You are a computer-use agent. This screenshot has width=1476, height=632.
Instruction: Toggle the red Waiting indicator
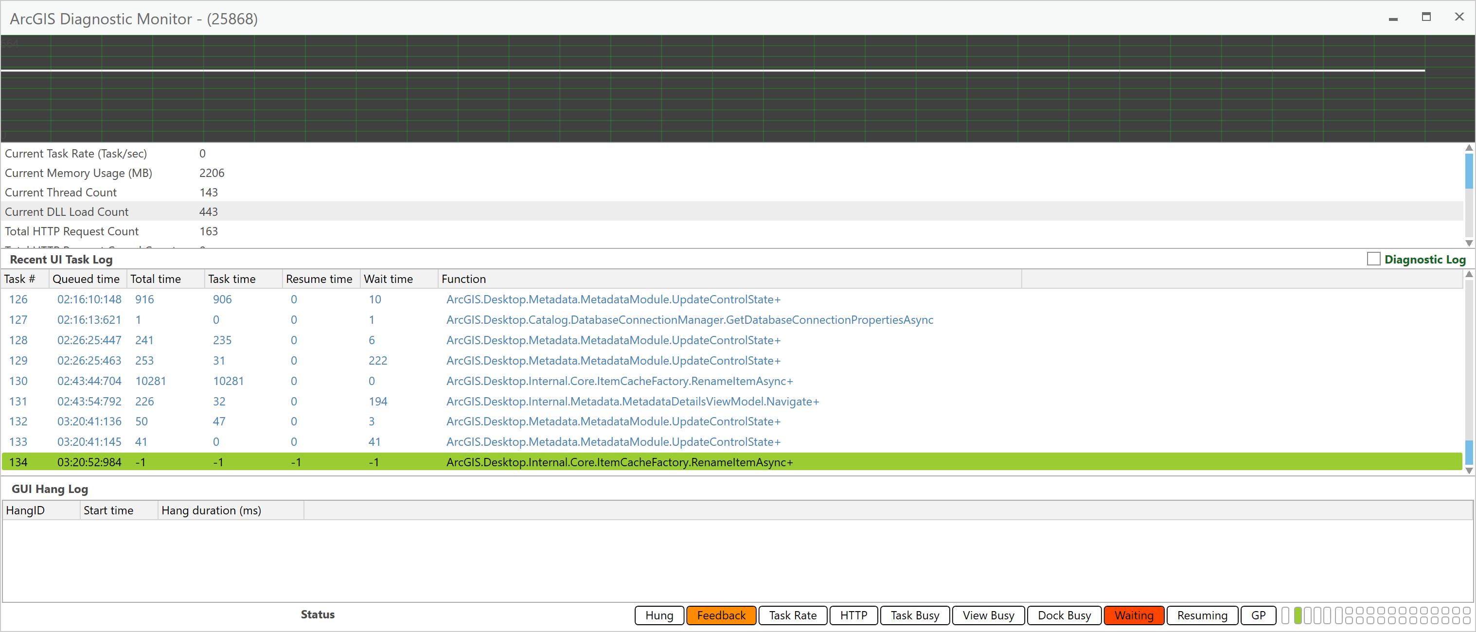[x=1133, y=615]
